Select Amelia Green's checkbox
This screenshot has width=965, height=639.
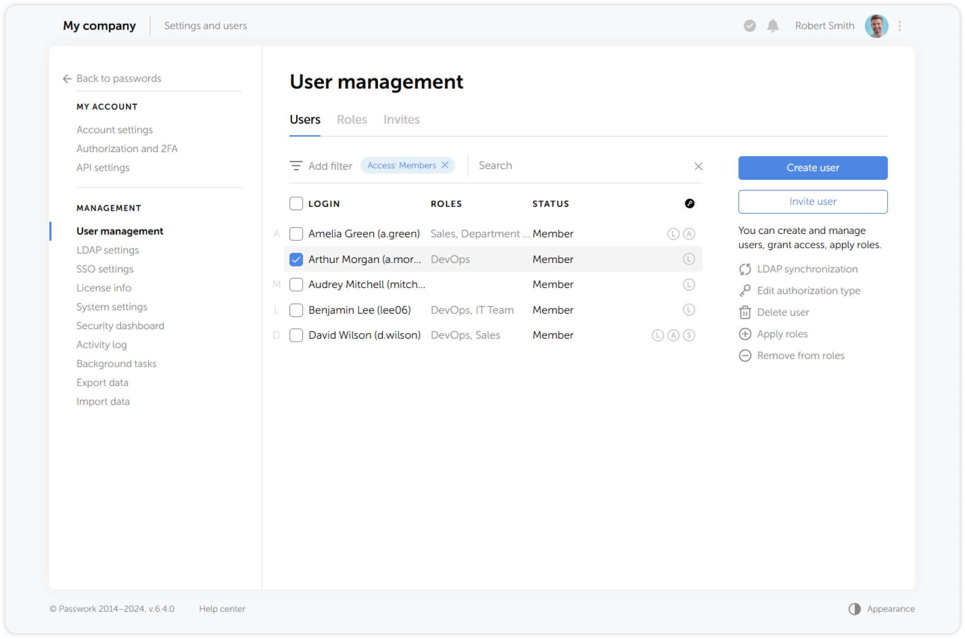click(x=296, y=233)
